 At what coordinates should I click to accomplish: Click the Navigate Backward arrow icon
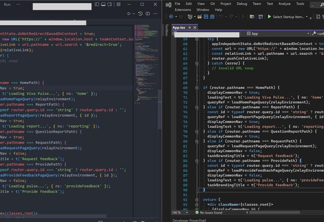[171, 17]
